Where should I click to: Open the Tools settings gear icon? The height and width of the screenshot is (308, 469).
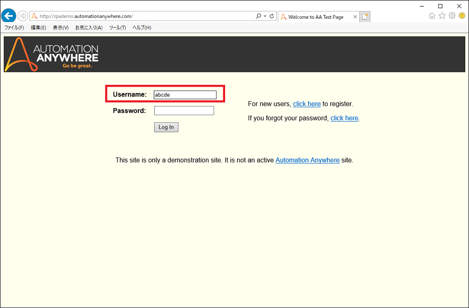click(452, 15)
